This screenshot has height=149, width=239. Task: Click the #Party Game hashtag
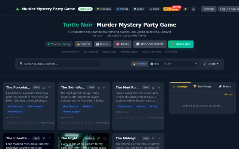coord(109,52)
